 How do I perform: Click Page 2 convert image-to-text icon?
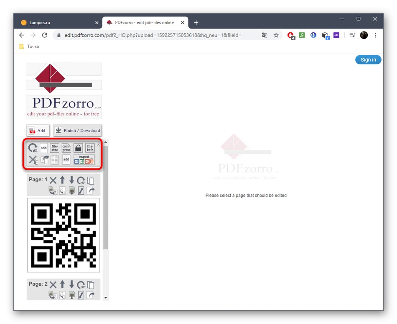53,295
